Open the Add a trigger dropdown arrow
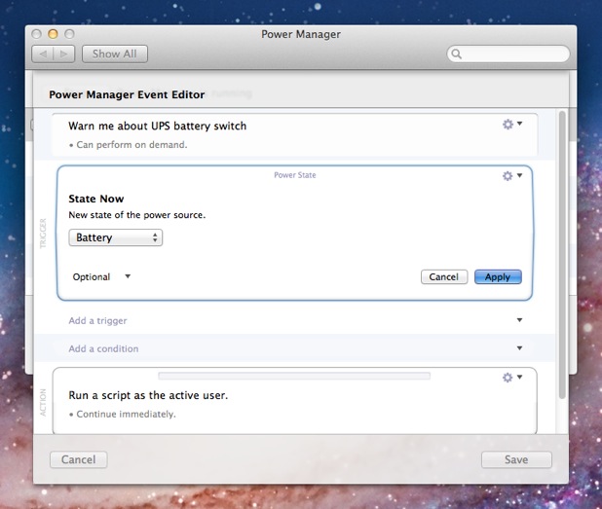The image size is (602, 509). pos(519,320)
